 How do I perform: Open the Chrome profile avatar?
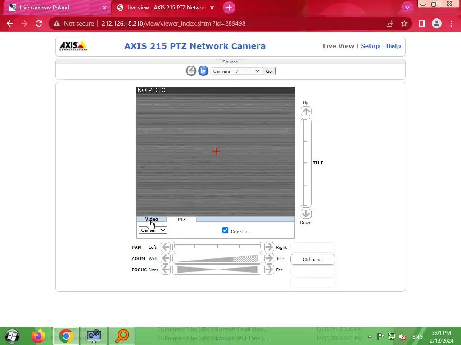tap(437, 23)
